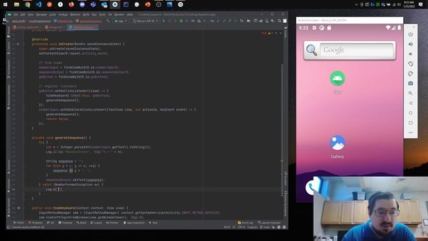This screenshot has height=241, width=428.
Task: Click the Make Project hammer icon
Action: tap(108, 21)
